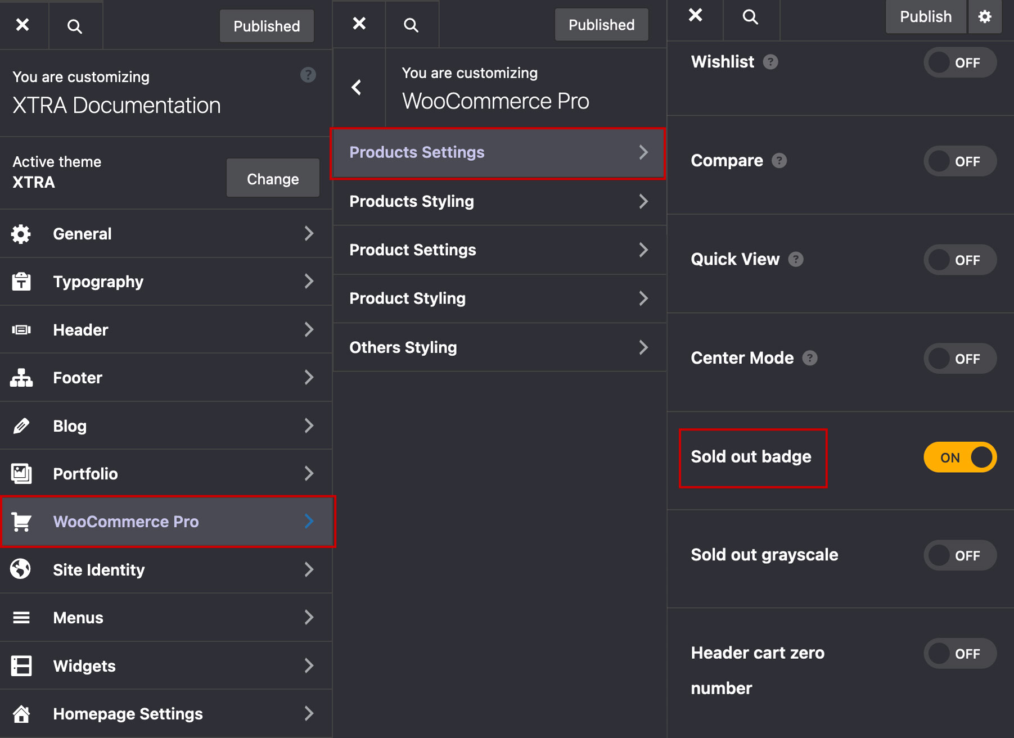The width and height of the screenshot is (1014, 738).
Task: Click the help icon next to Center Mode
Action: 809,358
